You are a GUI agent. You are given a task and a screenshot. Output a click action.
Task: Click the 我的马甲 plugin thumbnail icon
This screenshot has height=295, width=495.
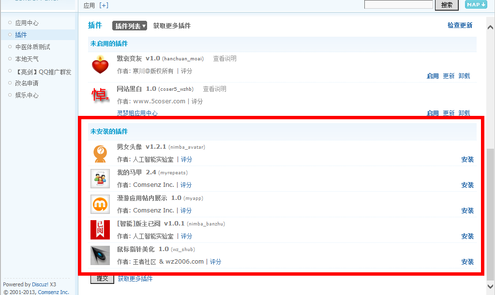(x=100, y=179)
